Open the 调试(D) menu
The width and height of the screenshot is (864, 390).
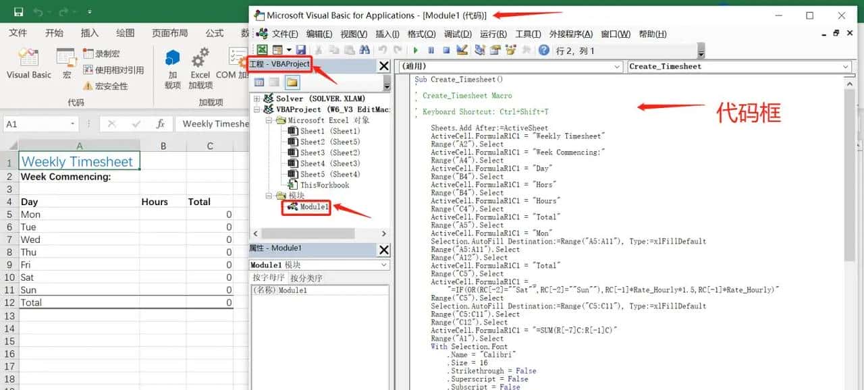(x=458, y=34)
